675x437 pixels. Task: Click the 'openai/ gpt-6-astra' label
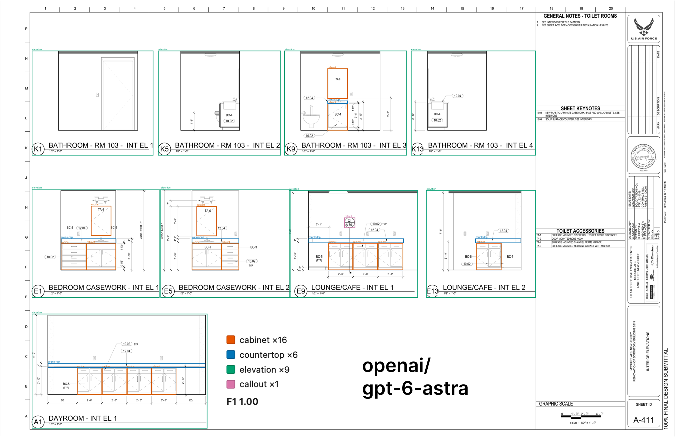415,377
